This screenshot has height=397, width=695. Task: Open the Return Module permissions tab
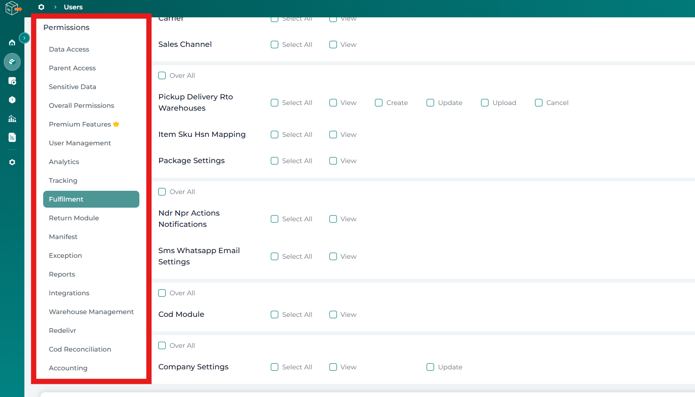pyautogui.click(x=74, y=218)
